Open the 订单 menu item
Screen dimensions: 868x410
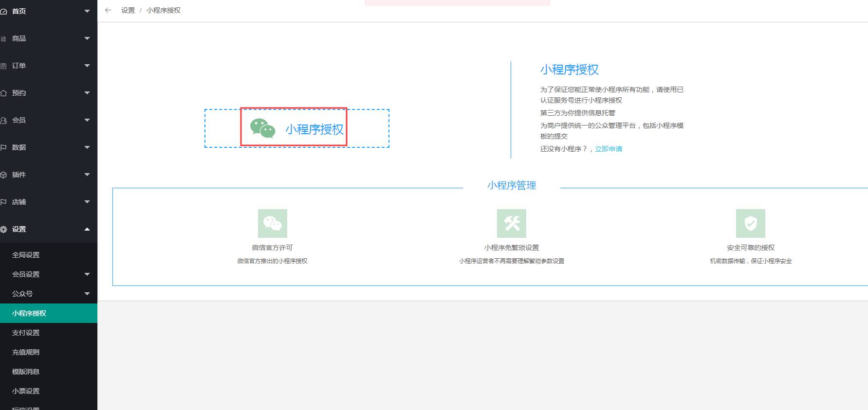click(49, 66)
